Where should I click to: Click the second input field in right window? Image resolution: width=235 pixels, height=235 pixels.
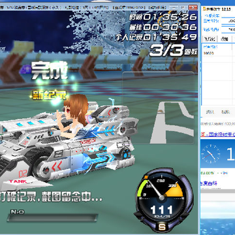coord(228,29)
